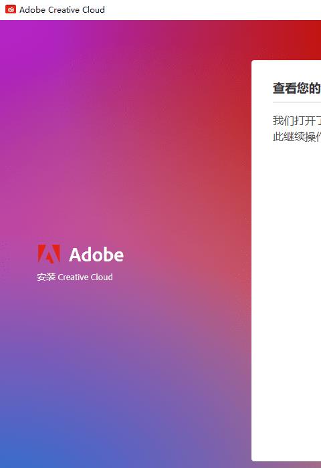Click the '安装 Creative Cloud' caption

click(x=75, y=277)
